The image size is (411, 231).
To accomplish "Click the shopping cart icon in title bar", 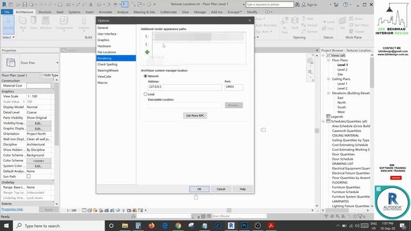I will tap(336, 4).
